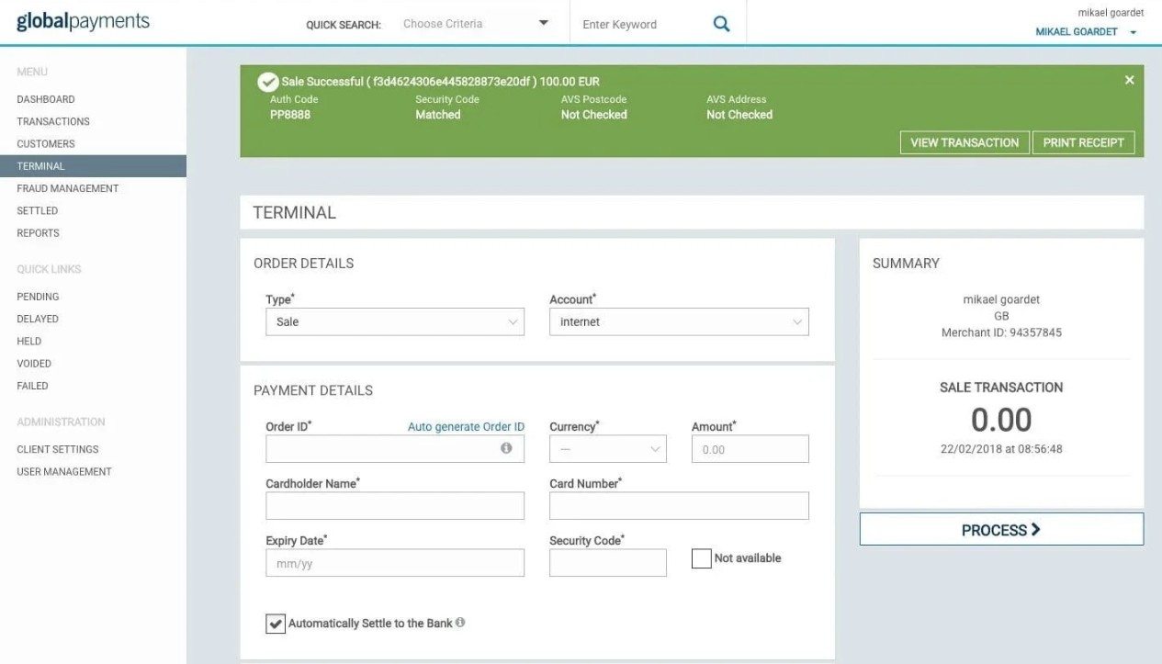Click the Auto generate Order ID link

(466, 427)
